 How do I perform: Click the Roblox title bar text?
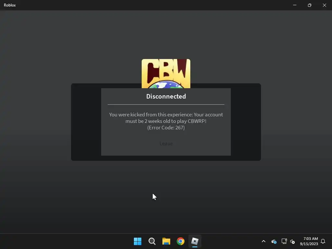point(10,5)
